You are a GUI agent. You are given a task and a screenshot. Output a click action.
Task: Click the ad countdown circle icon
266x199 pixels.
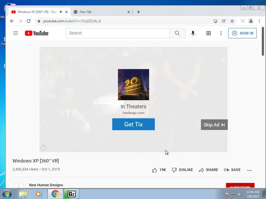43,147
